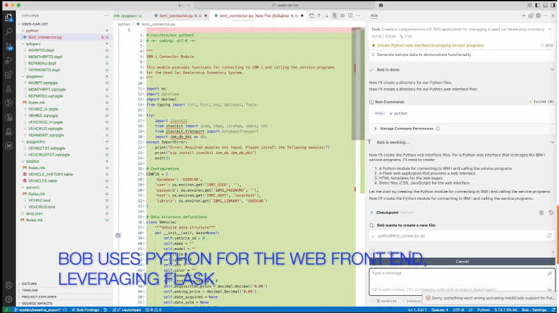Expand Manage Command Permissions
This screenshot has width=559, height=313.
point(376,129)
